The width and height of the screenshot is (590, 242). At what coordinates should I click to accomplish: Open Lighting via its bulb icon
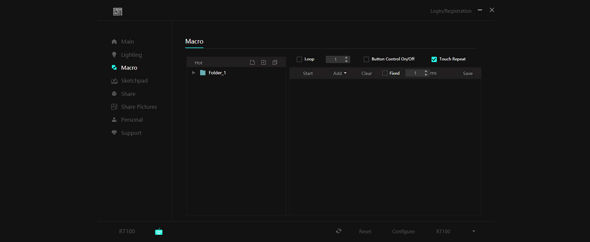click(x=114, y=54)
